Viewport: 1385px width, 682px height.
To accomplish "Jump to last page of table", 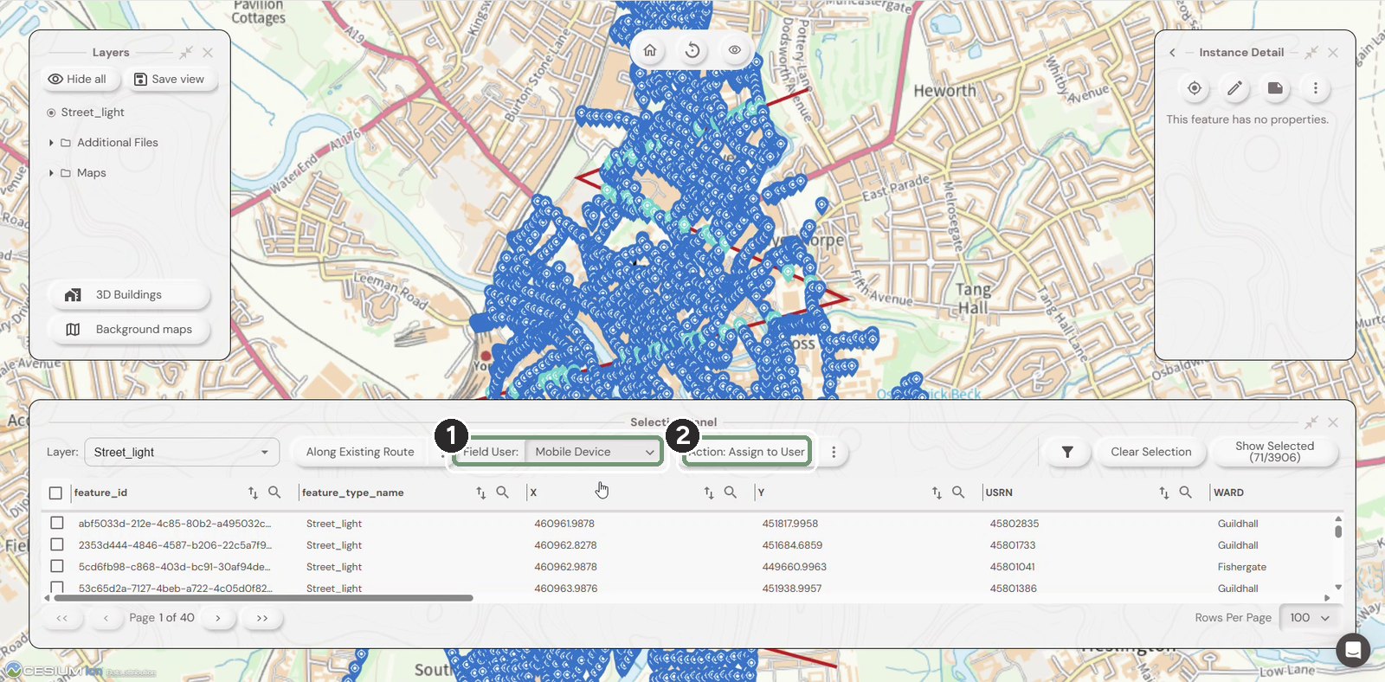I will 262,618.
